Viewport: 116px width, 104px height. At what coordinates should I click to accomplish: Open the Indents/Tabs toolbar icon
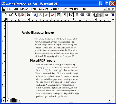(x=71, y=15)
